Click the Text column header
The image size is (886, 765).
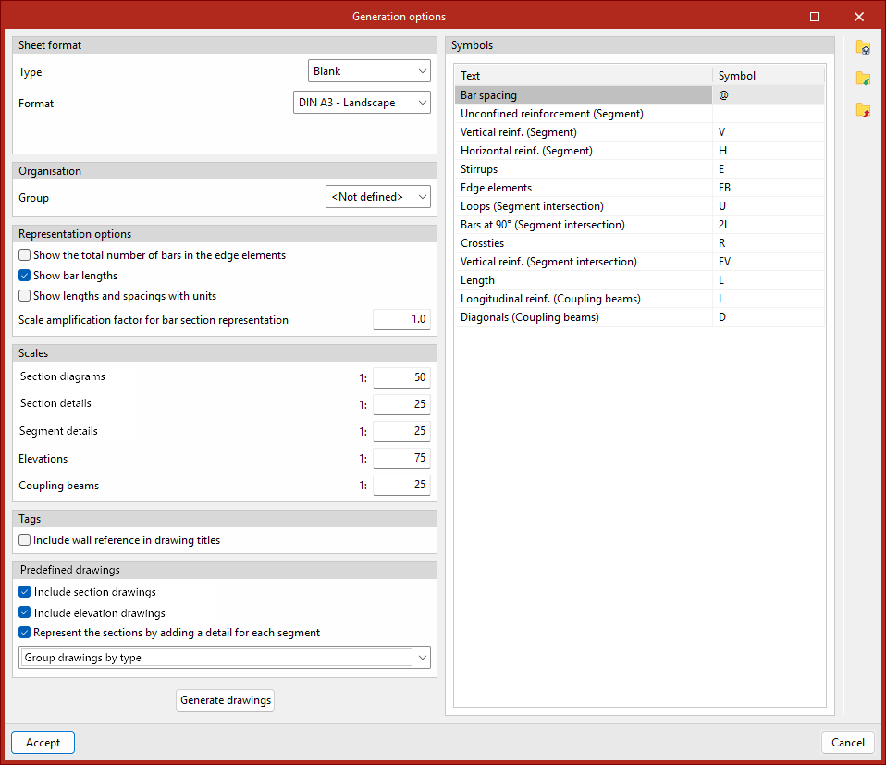tap(584, 76)
